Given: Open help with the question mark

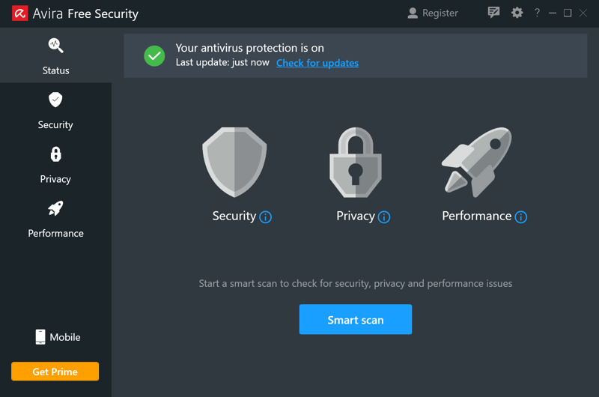Looking at the screenshot, I should pos(537,13).
